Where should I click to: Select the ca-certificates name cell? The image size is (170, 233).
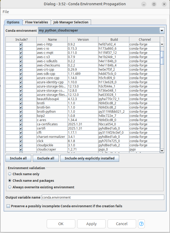[52, 124]
